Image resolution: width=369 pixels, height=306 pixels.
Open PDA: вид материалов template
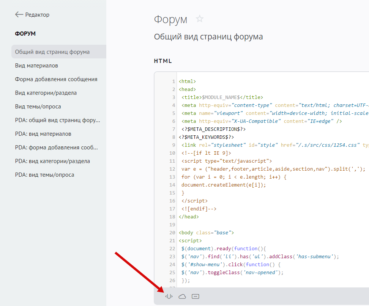[x=43, y=134]
